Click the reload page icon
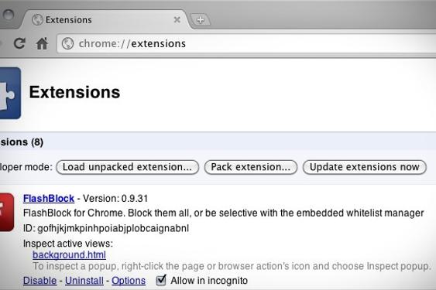This screenshot has width=436, height=290. point(19,43)
